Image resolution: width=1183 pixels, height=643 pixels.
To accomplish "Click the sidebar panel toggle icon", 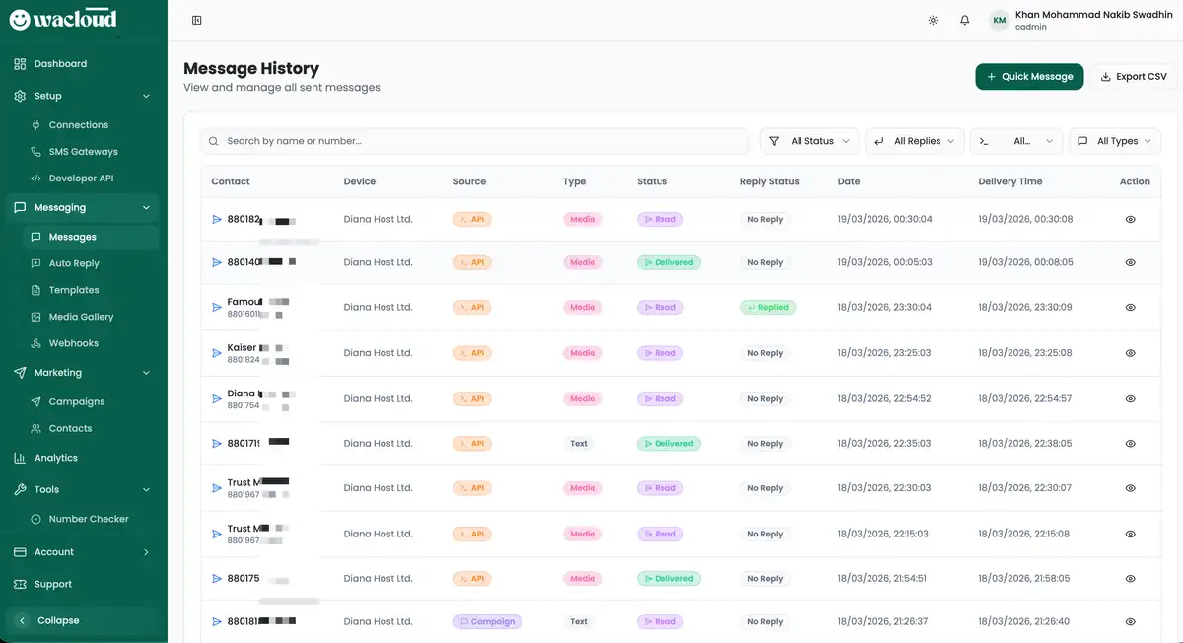I will click(197, 21).
